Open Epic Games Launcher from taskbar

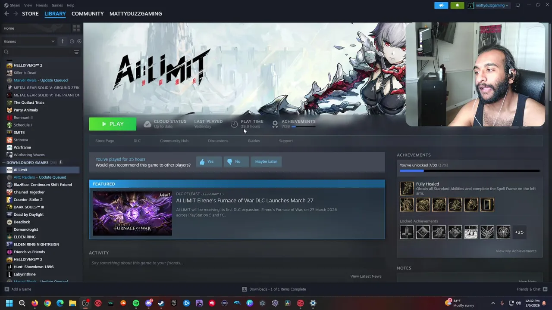click(x=174, y=303)
